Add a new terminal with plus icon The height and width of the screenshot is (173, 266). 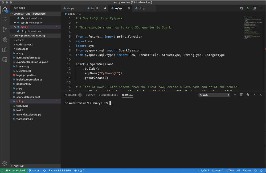(235, 95)
